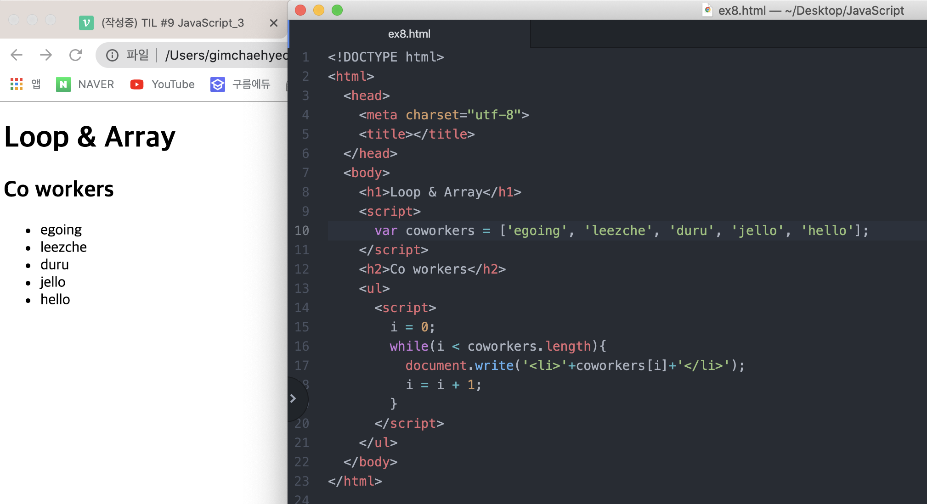Click the ex8.html file icon in title bar
Image resolution: width=927 pixels, height=504 pixels.
click(x=707, y=10)
